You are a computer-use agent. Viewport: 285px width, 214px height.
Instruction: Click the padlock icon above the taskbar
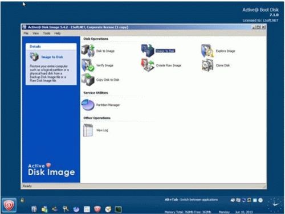(x=22, y=200)
